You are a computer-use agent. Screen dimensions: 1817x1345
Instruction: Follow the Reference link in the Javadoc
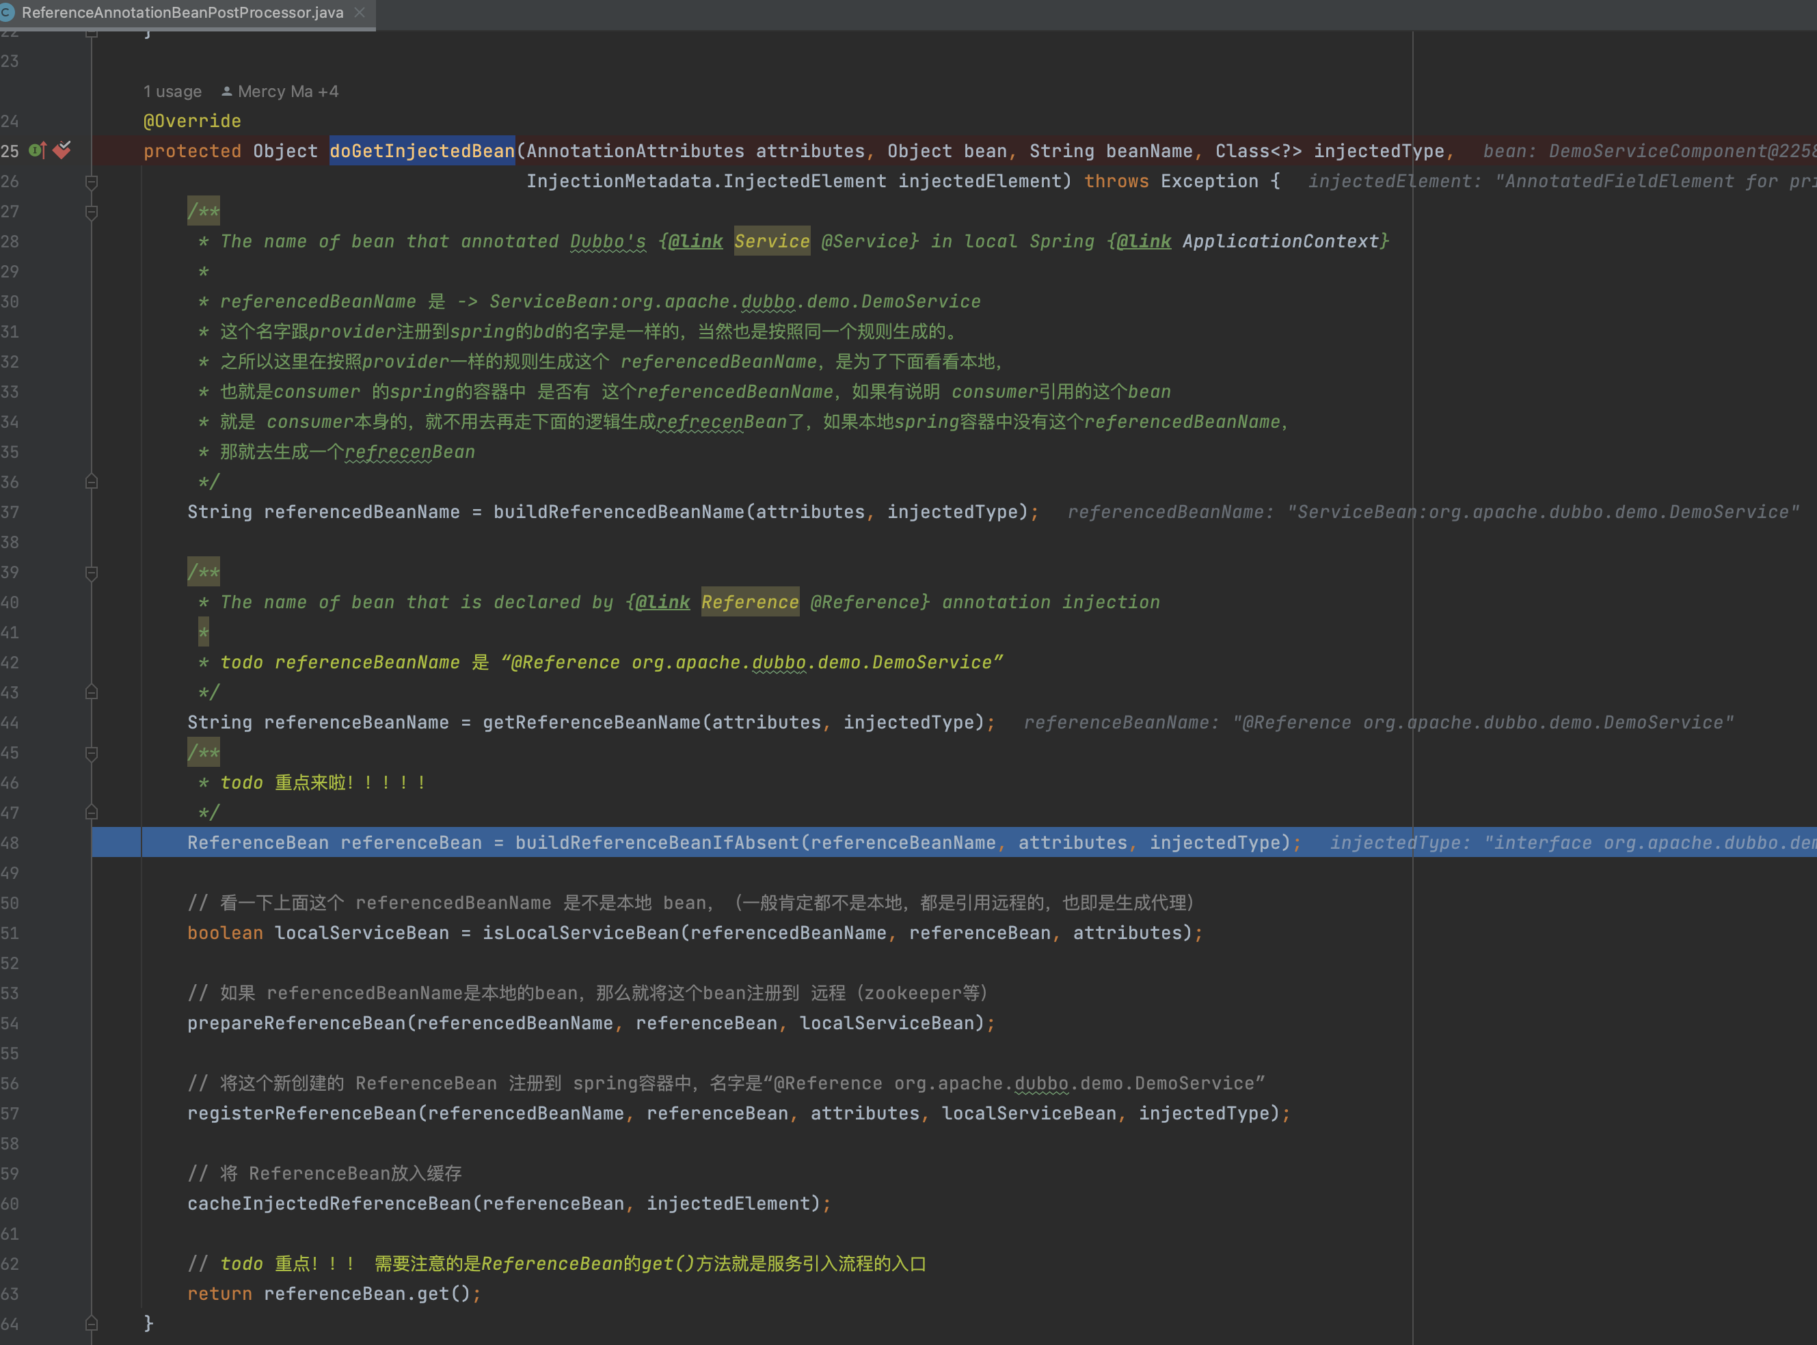pyautogui.click(x=750, y=601)
